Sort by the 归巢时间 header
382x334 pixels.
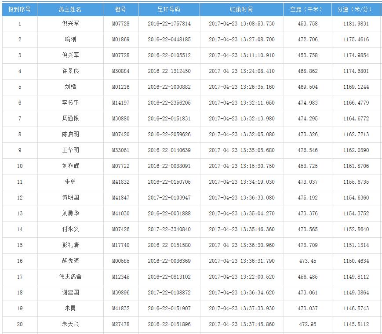click(241, 9)
